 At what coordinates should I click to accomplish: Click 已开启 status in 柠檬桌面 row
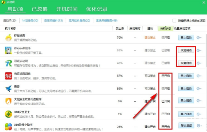[x=166, y=38]
